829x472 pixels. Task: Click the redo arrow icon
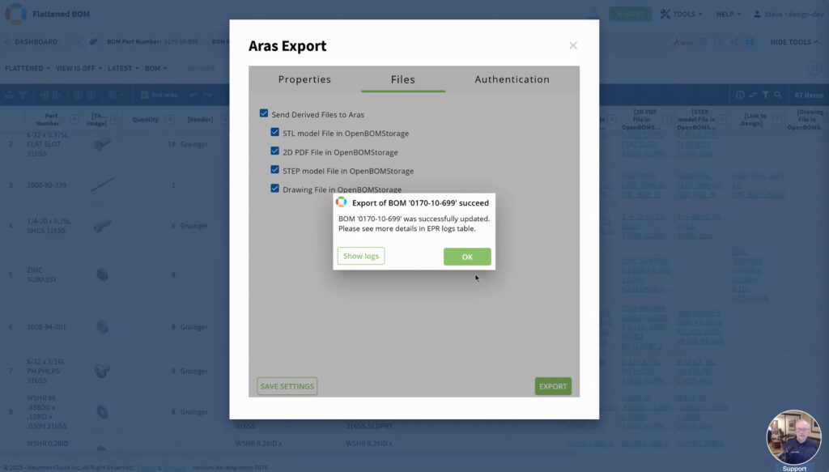point(208,96)
